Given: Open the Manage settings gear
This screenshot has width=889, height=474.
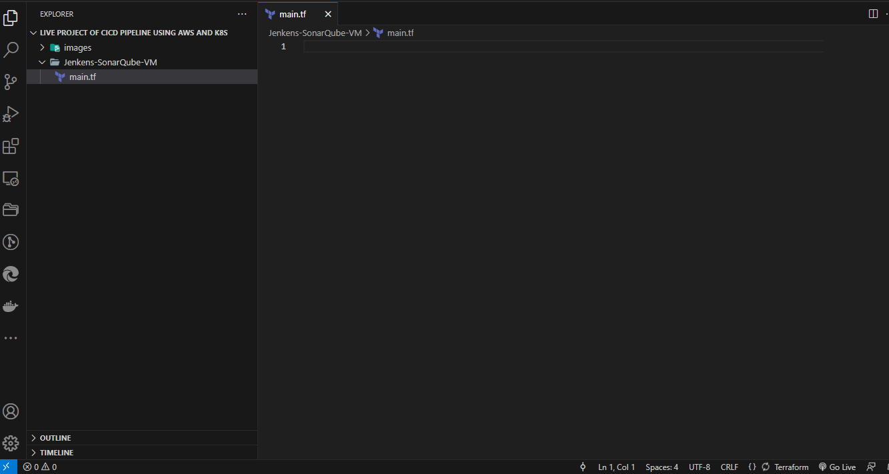Looking at the screenshot, I should 11,443.
